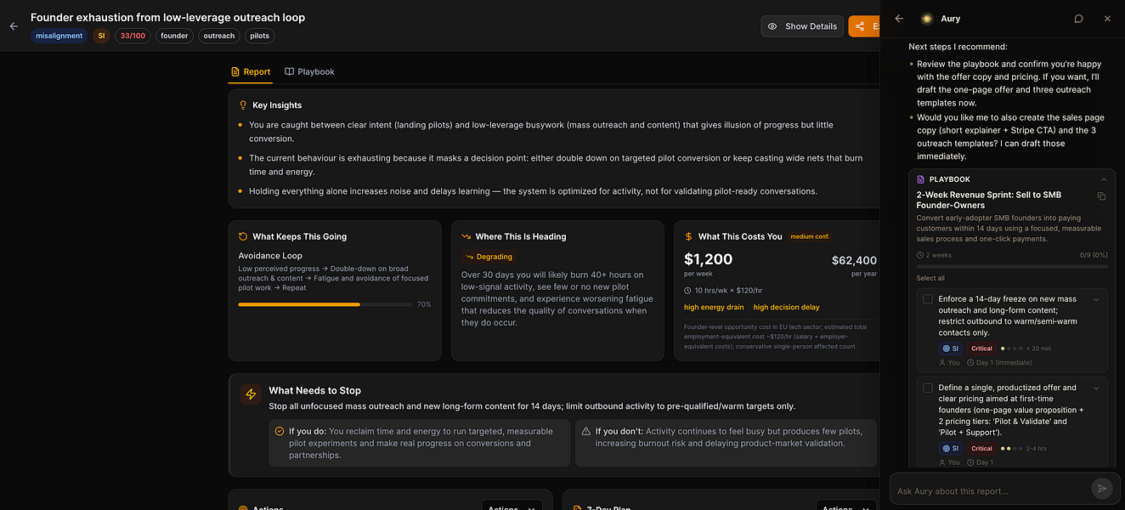Click the lightning bolt icon beside What Needs to Stop
Image resolution: width=1125 pixels, height=510 pixels.
click(x=251, y=394)
